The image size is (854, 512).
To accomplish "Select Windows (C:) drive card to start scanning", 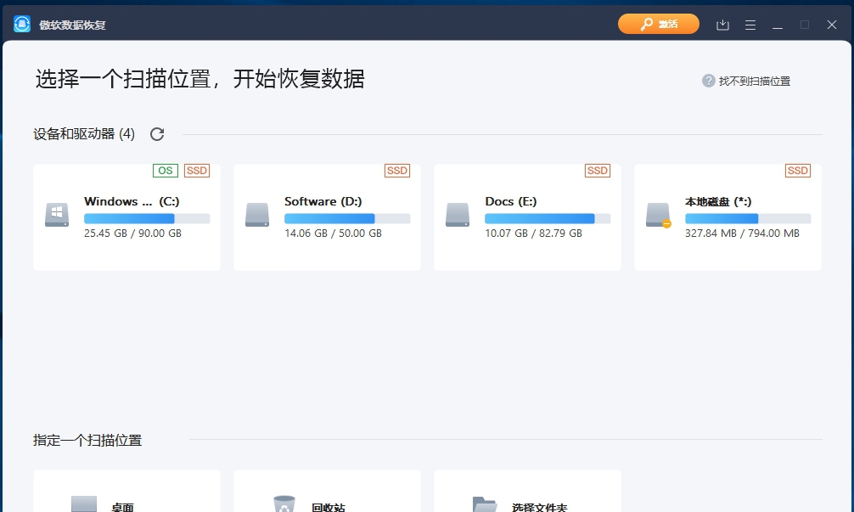I will tap(126, 217).
